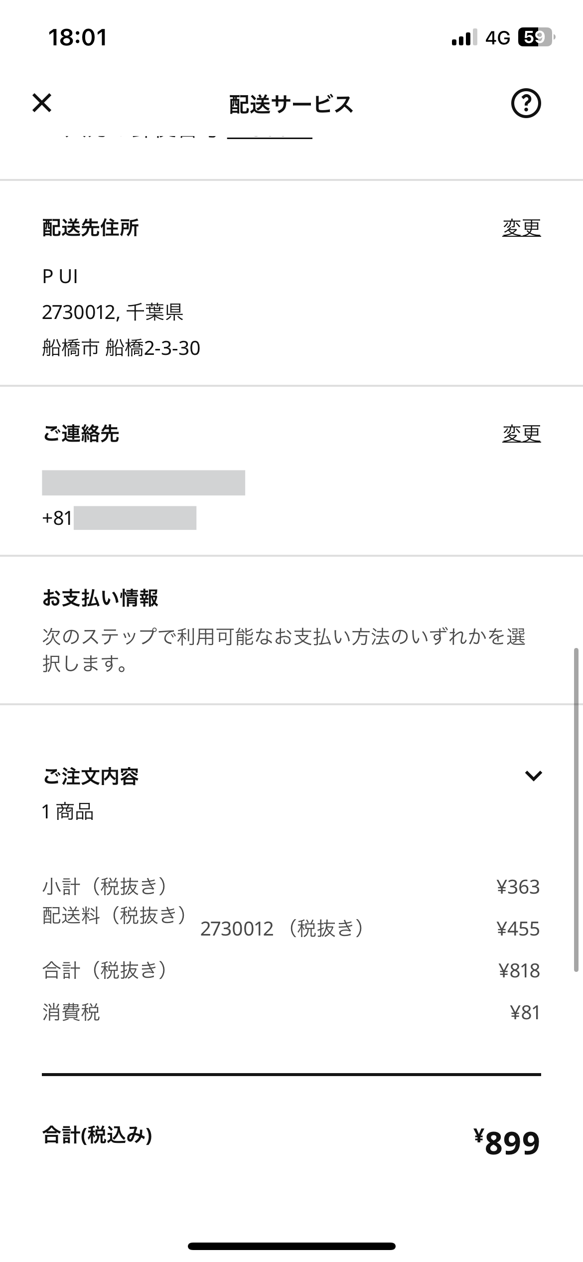Expand ご注文内容 chevron
This screenshot has width=583, height=1262.
(x=533, y=776)
